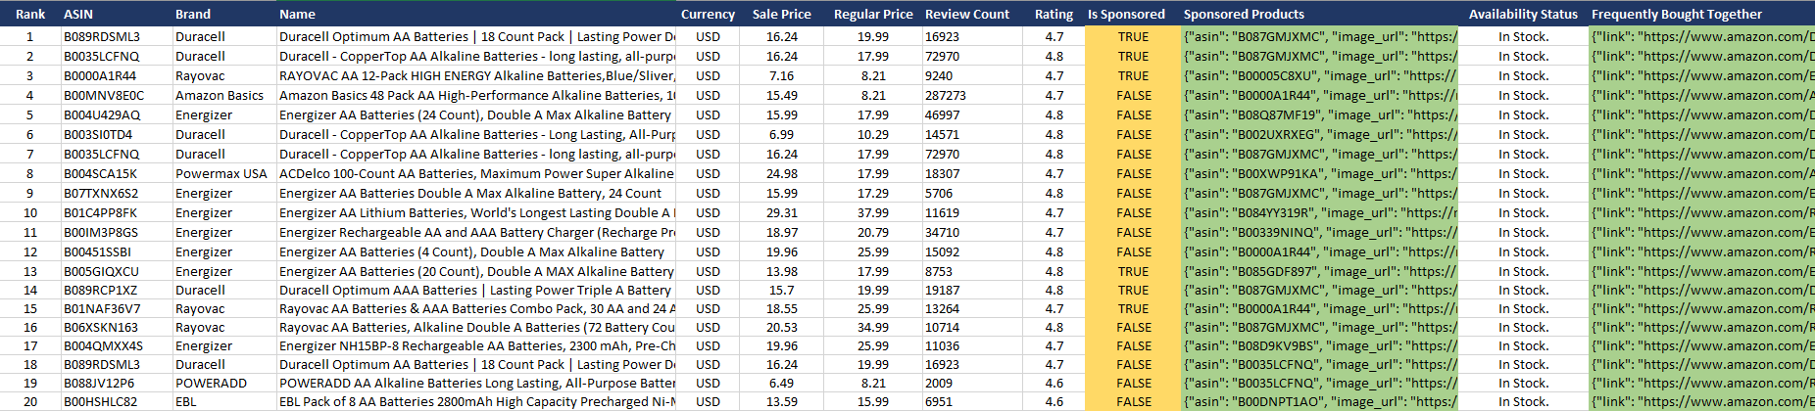
Task: Click the Powermax USA brand cell
Action: [223, 173]
